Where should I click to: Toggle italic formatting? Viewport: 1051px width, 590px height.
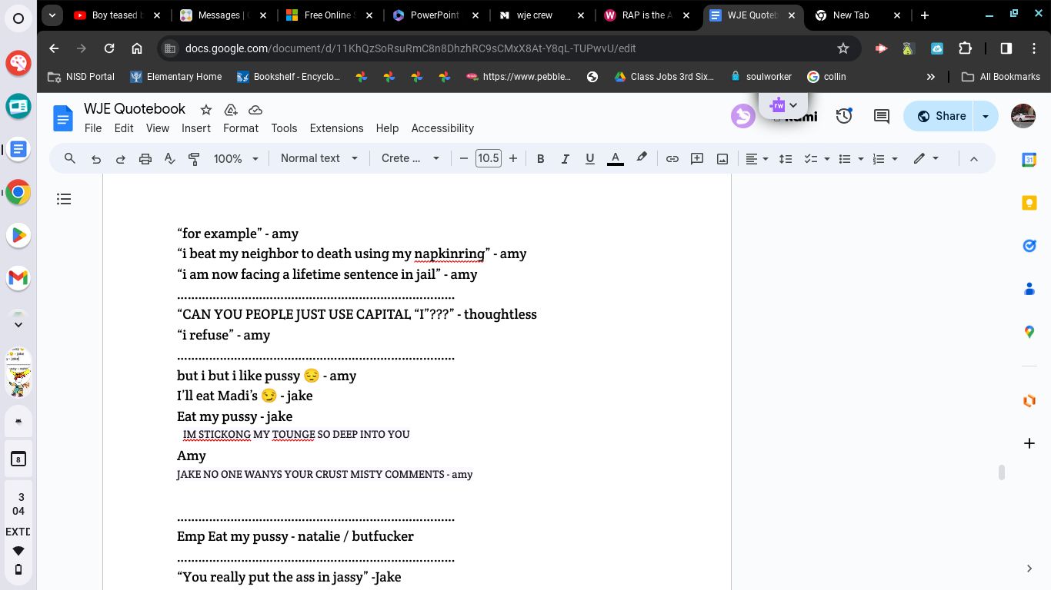pos(565,159)
